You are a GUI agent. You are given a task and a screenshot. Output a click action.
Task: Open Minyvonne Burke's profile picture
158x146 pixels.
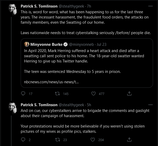pos(27,44)
